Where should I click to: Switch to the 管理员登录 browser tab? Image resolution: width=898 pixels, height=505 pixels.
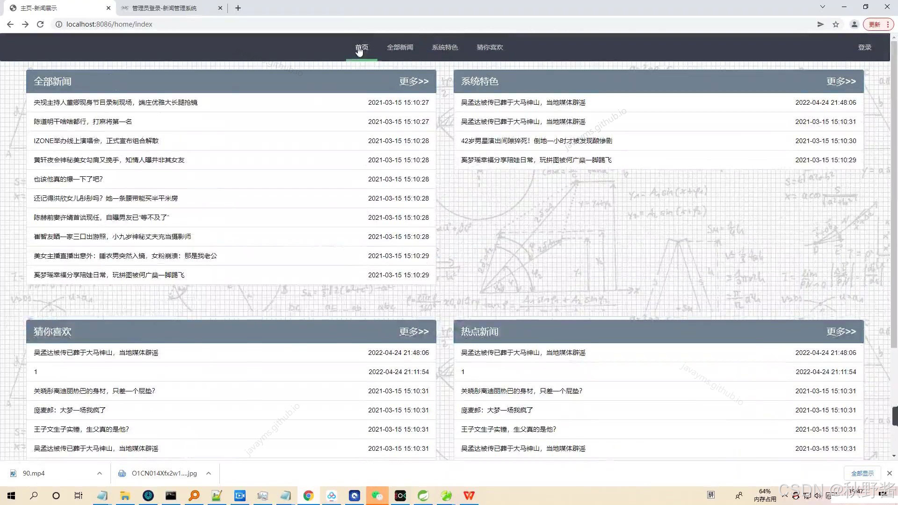click(x=164, y=8)
